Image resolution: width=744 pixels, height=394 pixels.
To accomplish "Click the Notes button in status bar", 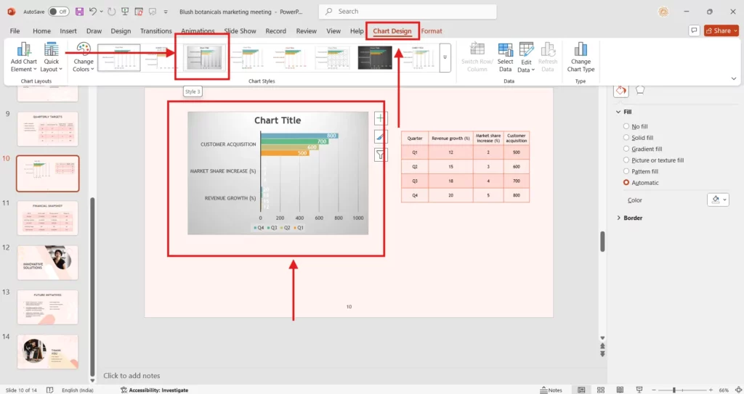I will pyautogui.click(x=551, y=390).
